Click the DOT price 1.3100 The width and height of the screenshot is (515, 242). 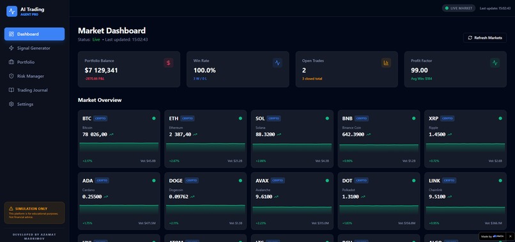pos(350,197)
